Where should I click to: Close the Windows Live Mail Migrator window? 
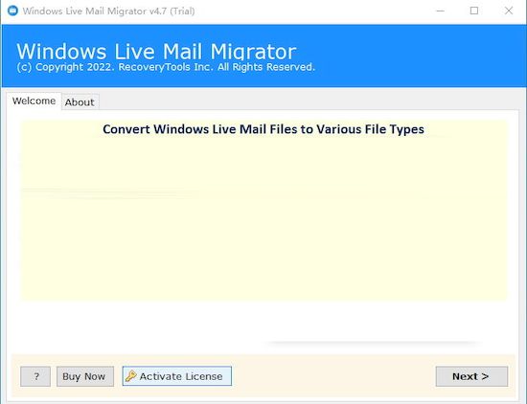click(509, 11)
